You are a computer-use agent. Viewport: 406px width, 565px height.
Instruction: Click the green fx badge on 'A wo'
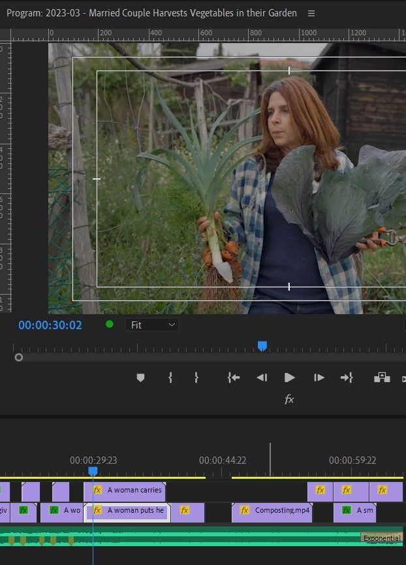coord(54,510)
